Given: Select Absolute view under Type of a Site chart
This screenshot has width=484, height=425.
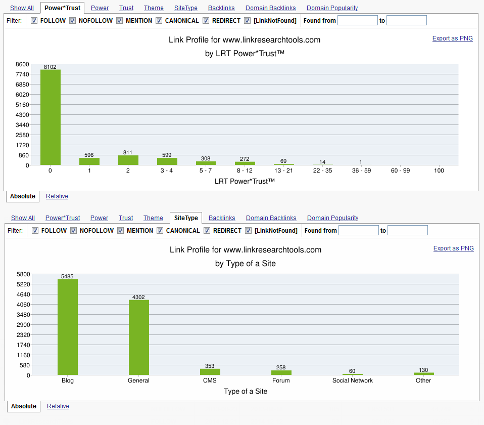Looking at the screenshot, I should [23, 406].
